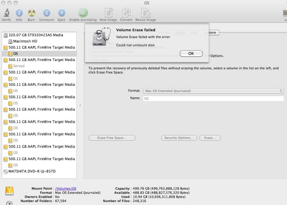Open the Info toolbar icon
The image size is (287, 205).
19,13
